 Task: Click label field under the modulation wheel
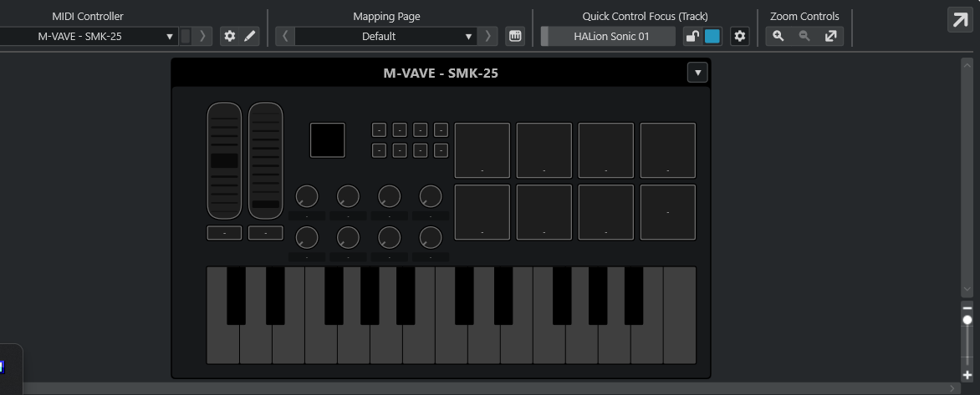(x=266, y=233)
